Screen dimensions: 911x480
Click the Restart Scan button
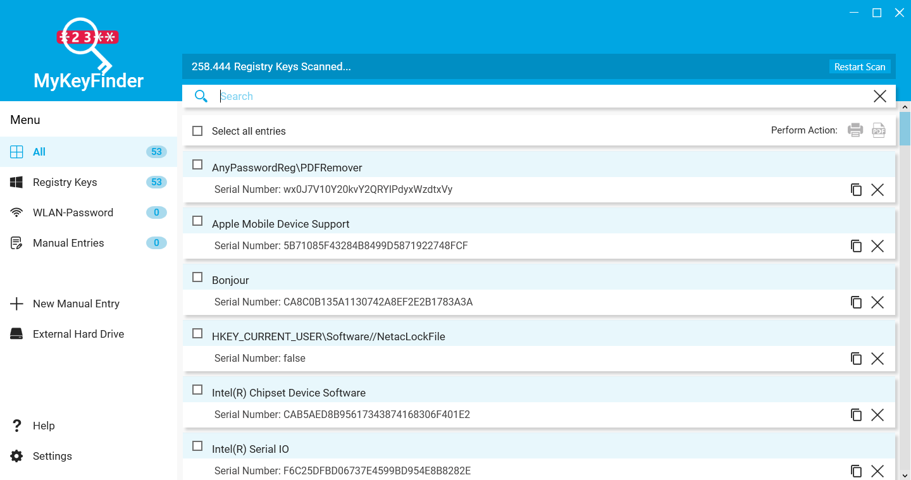860,66
